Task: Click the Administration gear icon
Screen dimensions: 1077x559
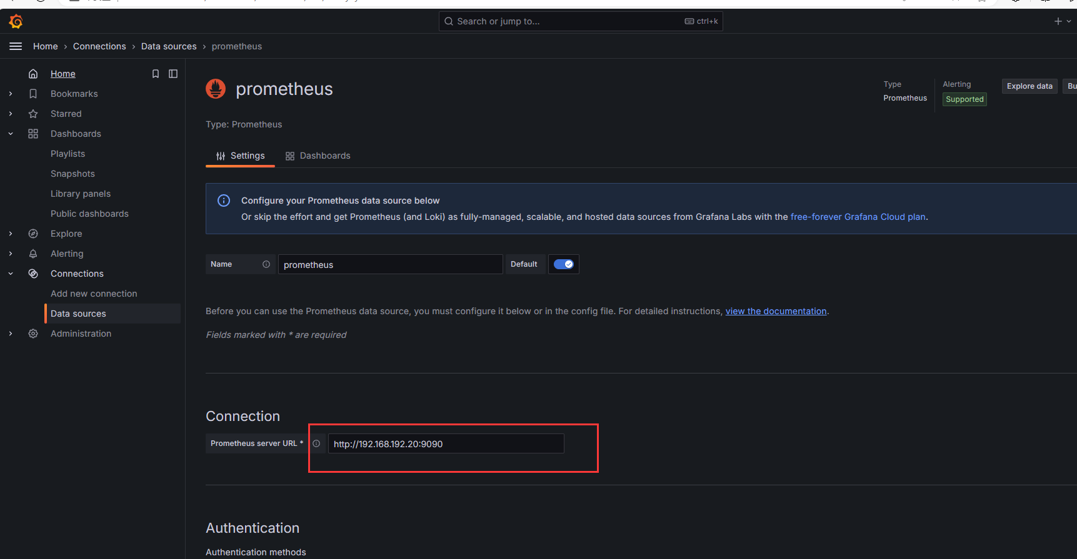Action: (33, 334)
